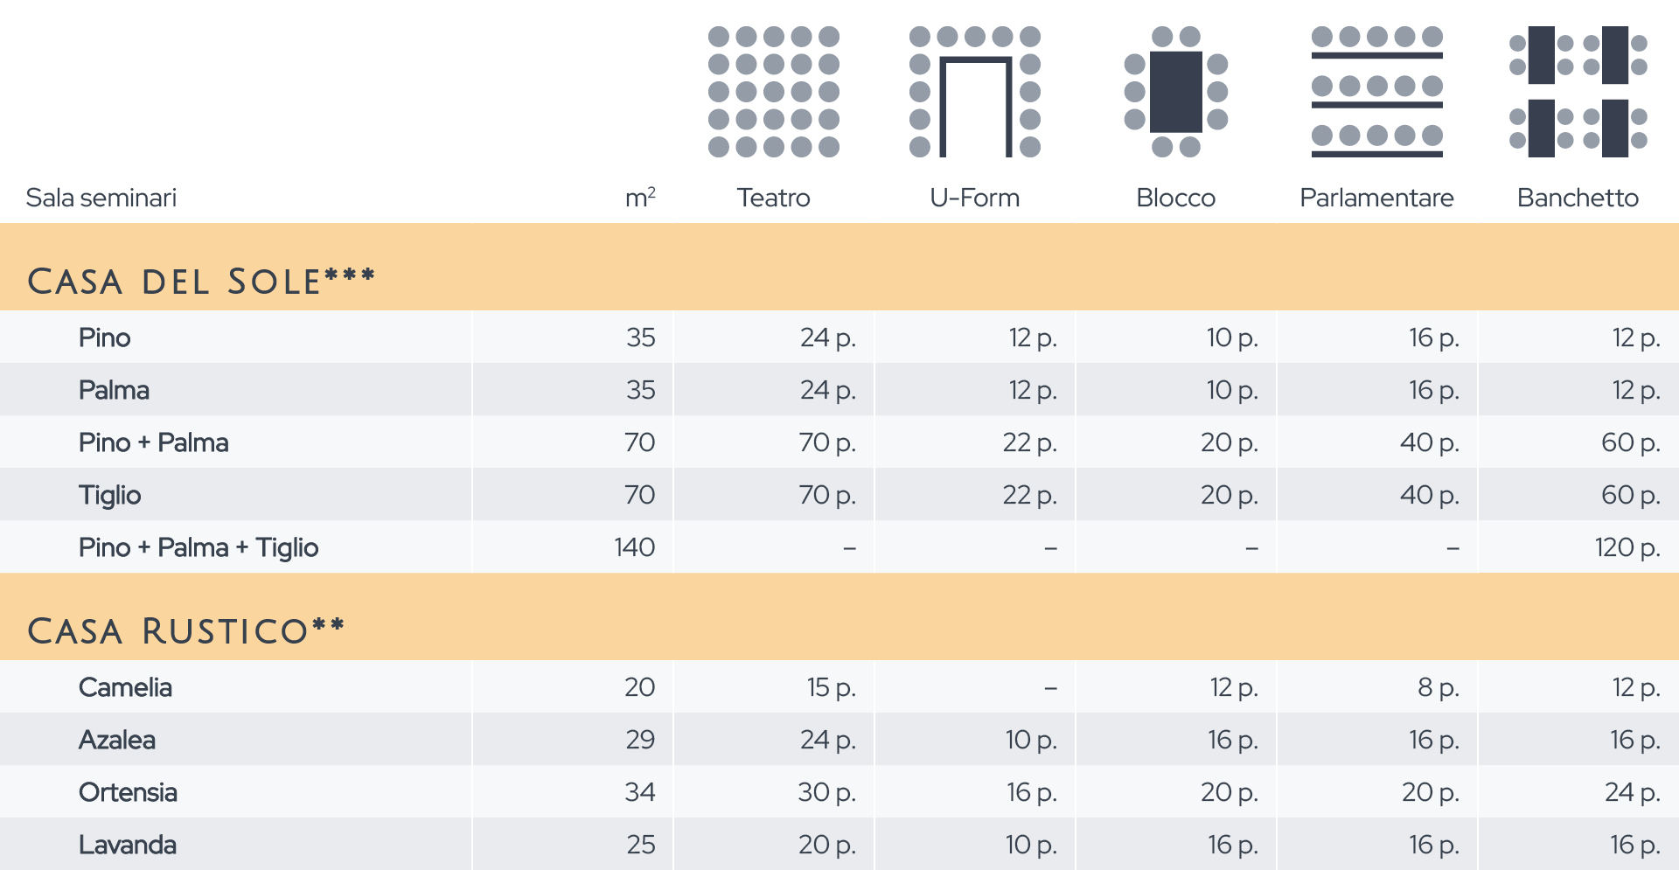
Task: Select the Teatro column label
Action: (x=774, y=198)
